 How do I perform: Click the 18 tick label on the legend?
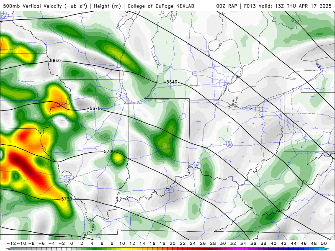[x=162, y=243]
